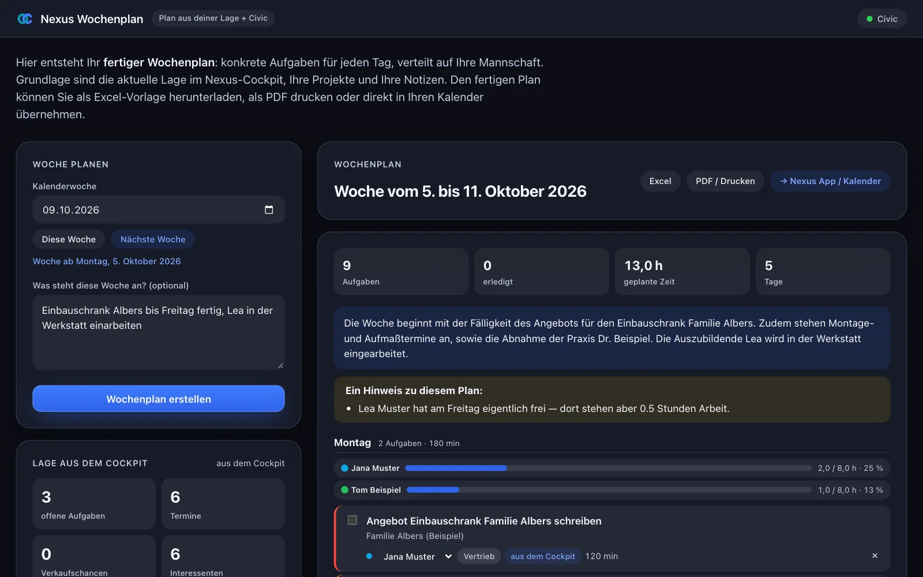Click the '120 min' task duration
This screenshot has width=923, height=577.
602,556
